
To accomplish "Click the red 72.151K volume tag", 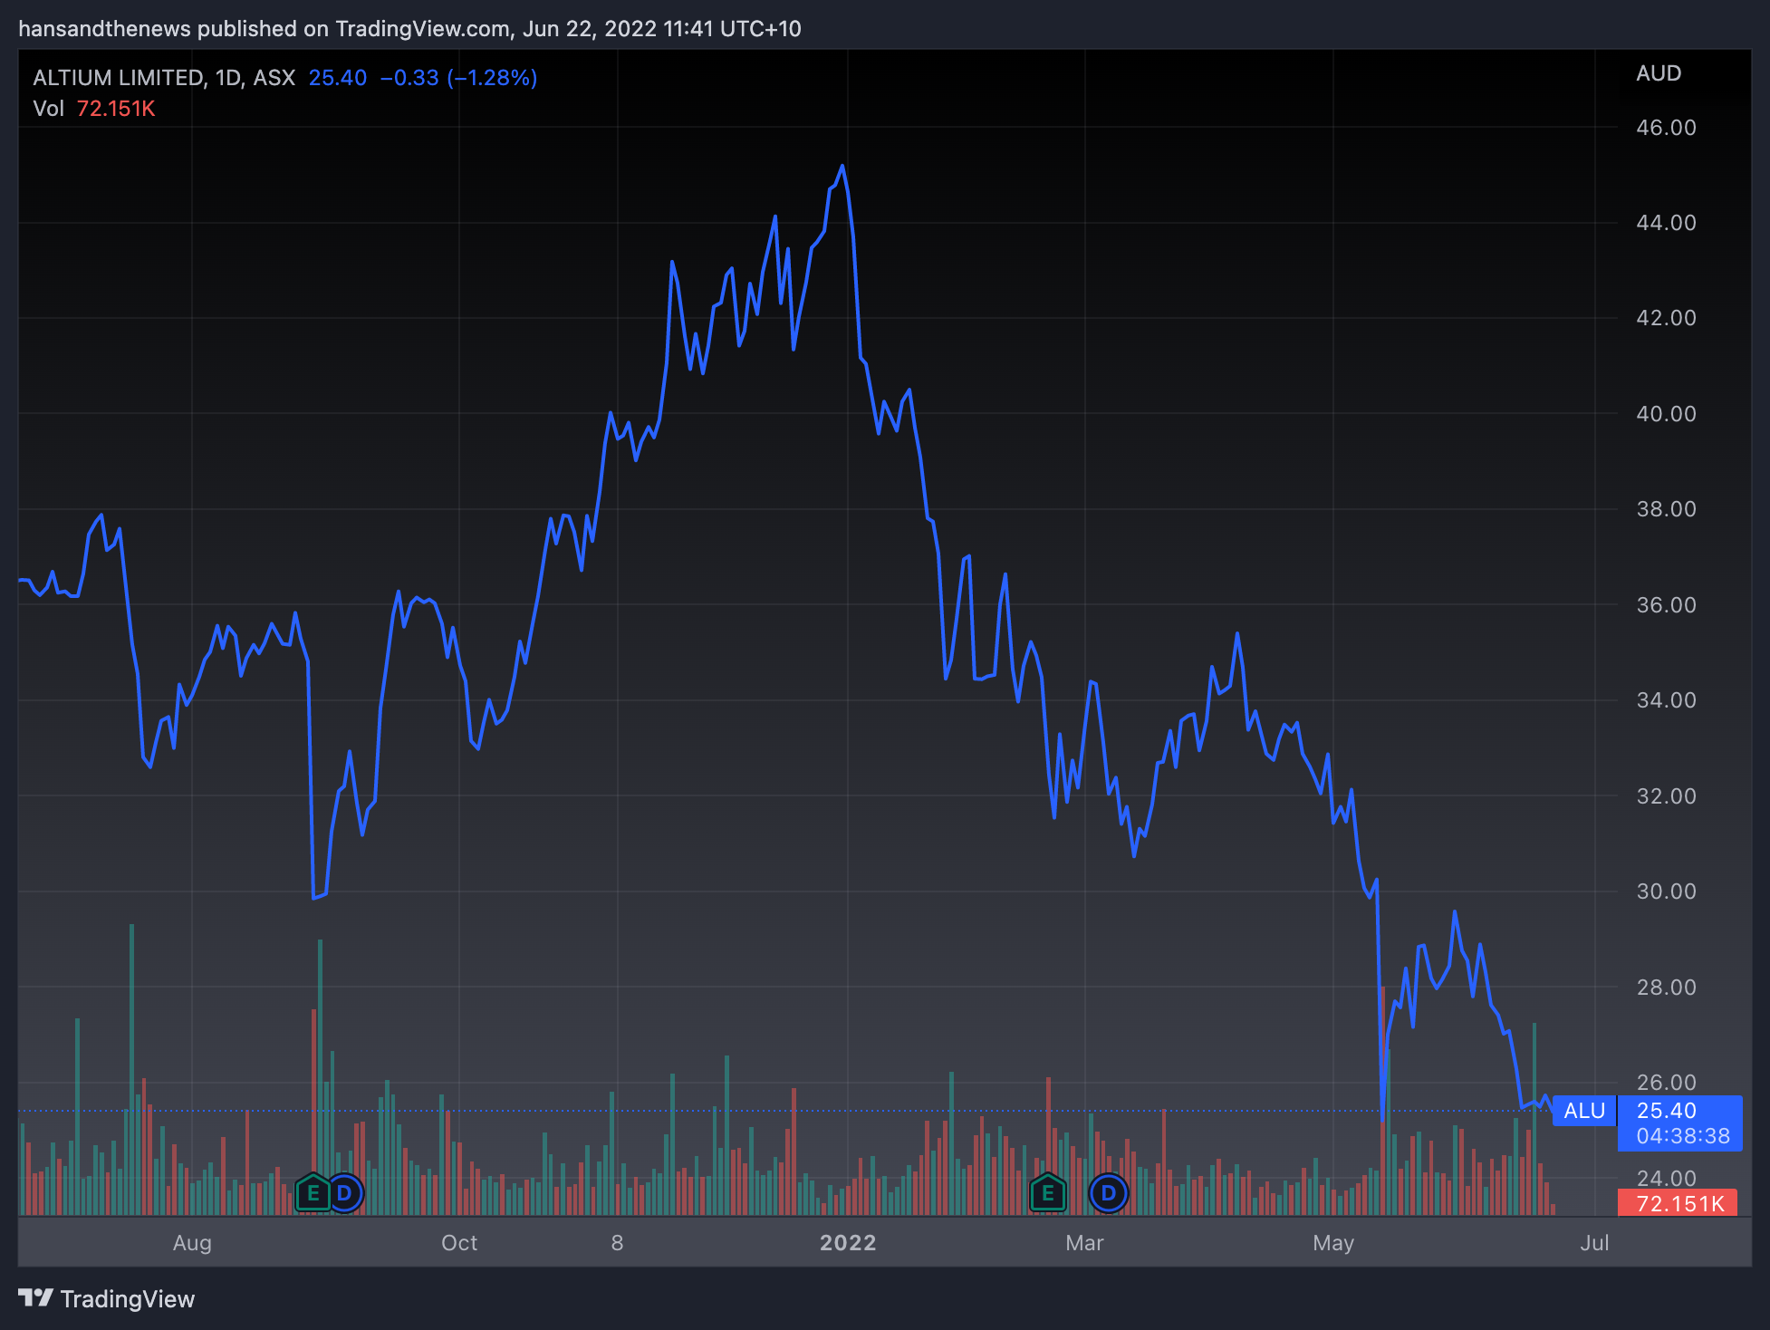I will pyautogui.click(x=1679, y=1204).
